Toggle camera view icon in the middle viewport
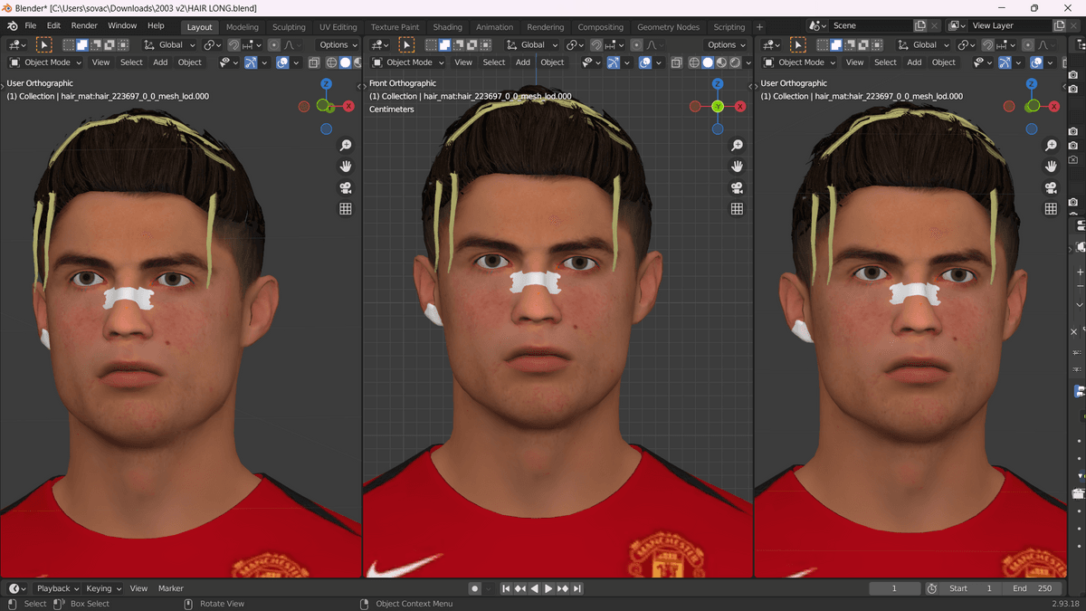1086x611 pixels. pos(737,187)
